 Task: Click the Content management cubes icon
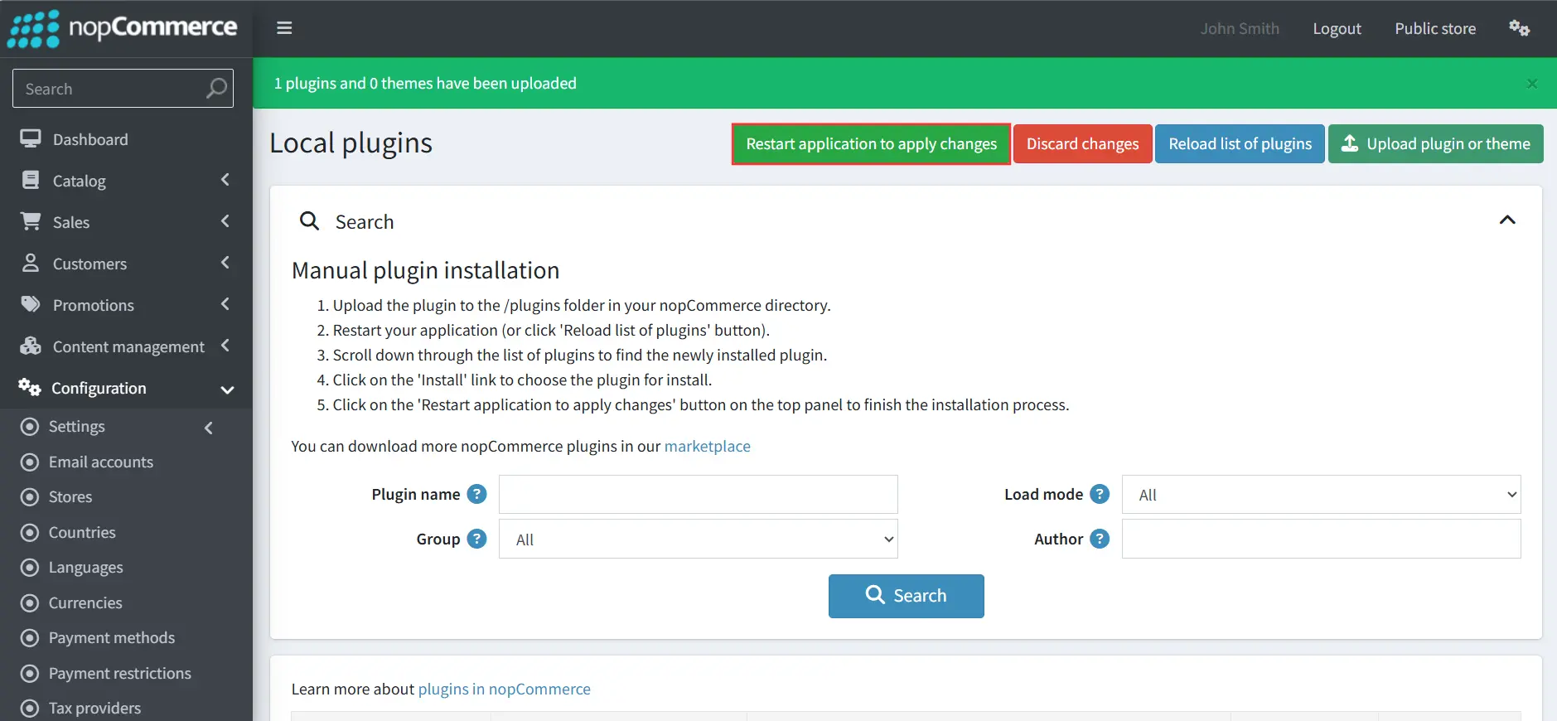[x=31, y=346]
